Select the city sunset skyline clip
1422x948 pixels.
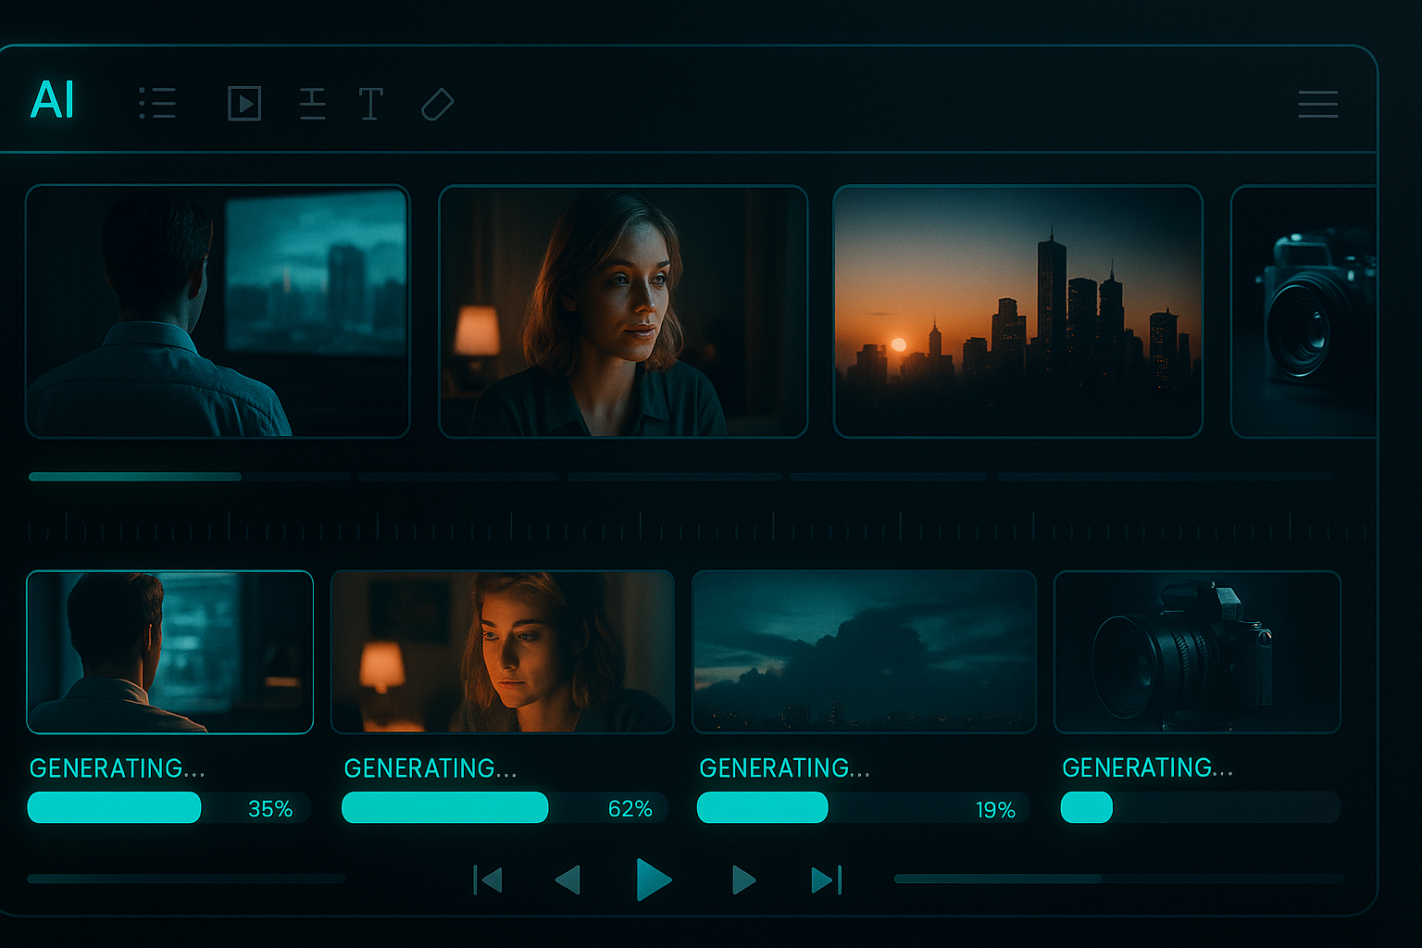(1017, 311)
